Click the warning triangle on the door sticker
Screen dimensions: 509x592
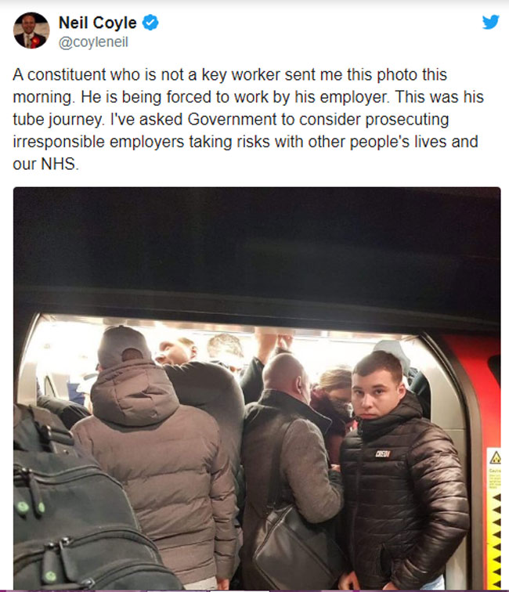(496, 458)
